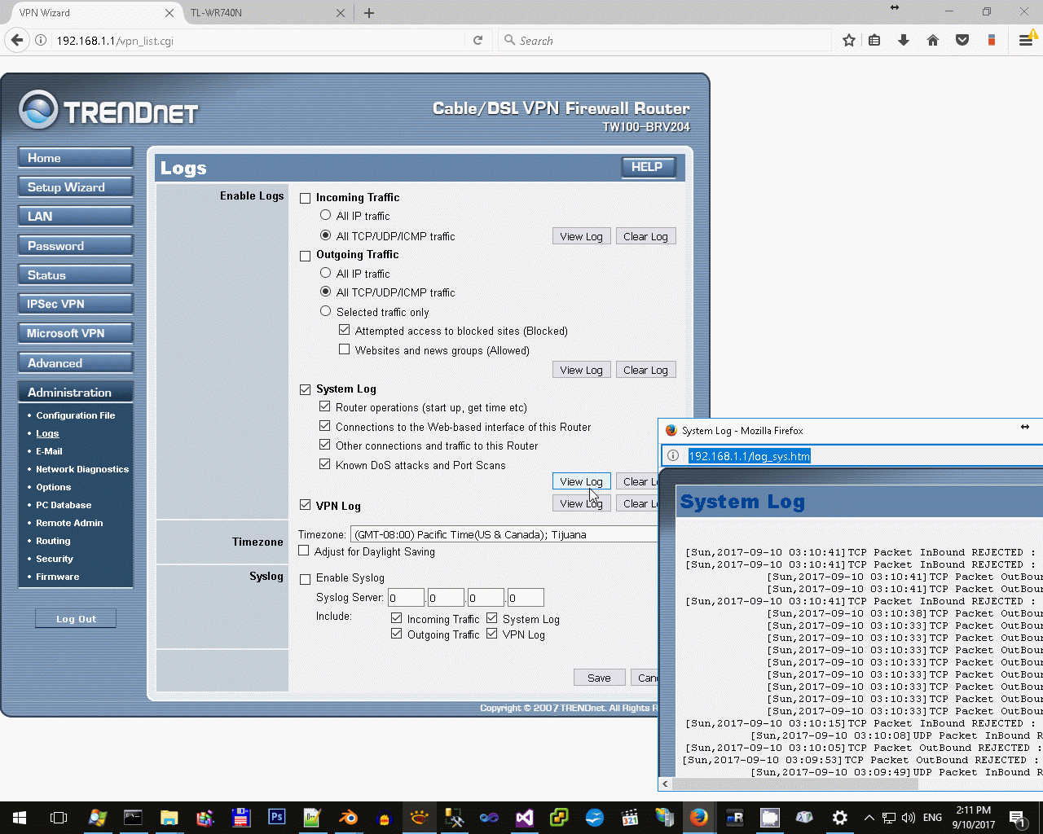Open the PC Database link
The height and width of the screenshot is (834, 1043).
click(x=64, y=505)
